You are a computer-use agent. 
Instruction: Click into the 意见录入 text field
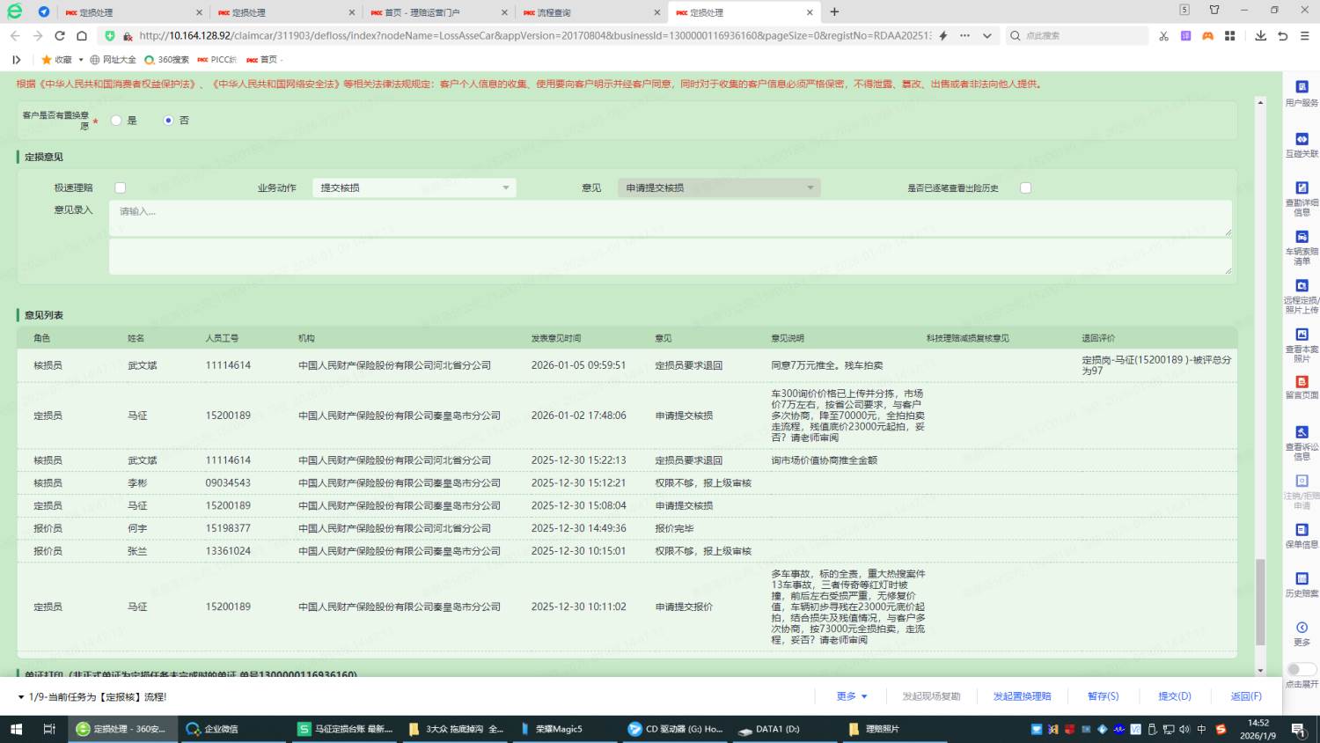[x=669, y=217]
